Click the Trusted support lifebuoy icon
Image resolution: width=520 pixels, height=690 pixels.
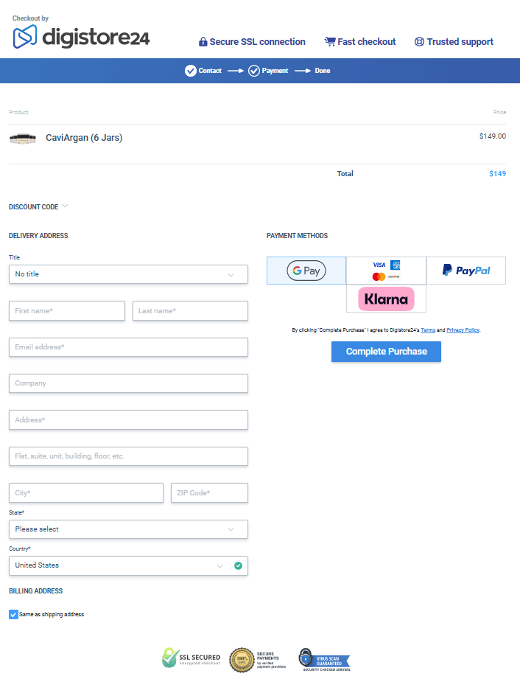pos(419,42)
